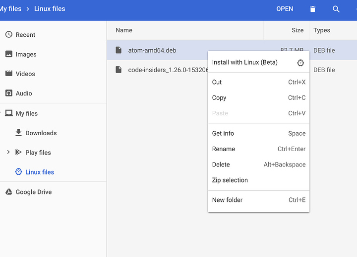Click the Audio headphones icon
357x257 pixels.
8,93
